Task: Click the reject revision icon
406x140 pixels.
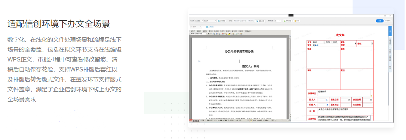Action: (223, 34)
